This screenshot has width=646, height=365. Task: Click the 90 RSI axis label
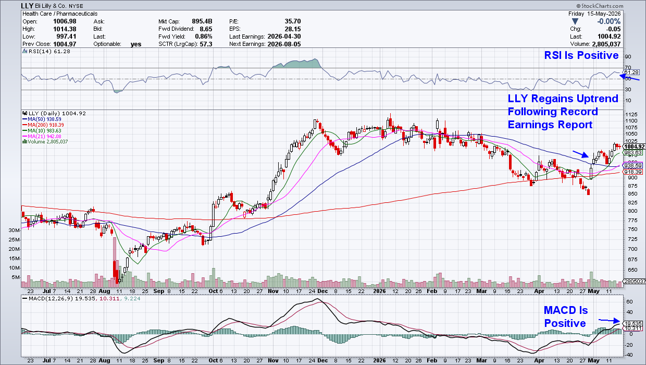point(628,57)
